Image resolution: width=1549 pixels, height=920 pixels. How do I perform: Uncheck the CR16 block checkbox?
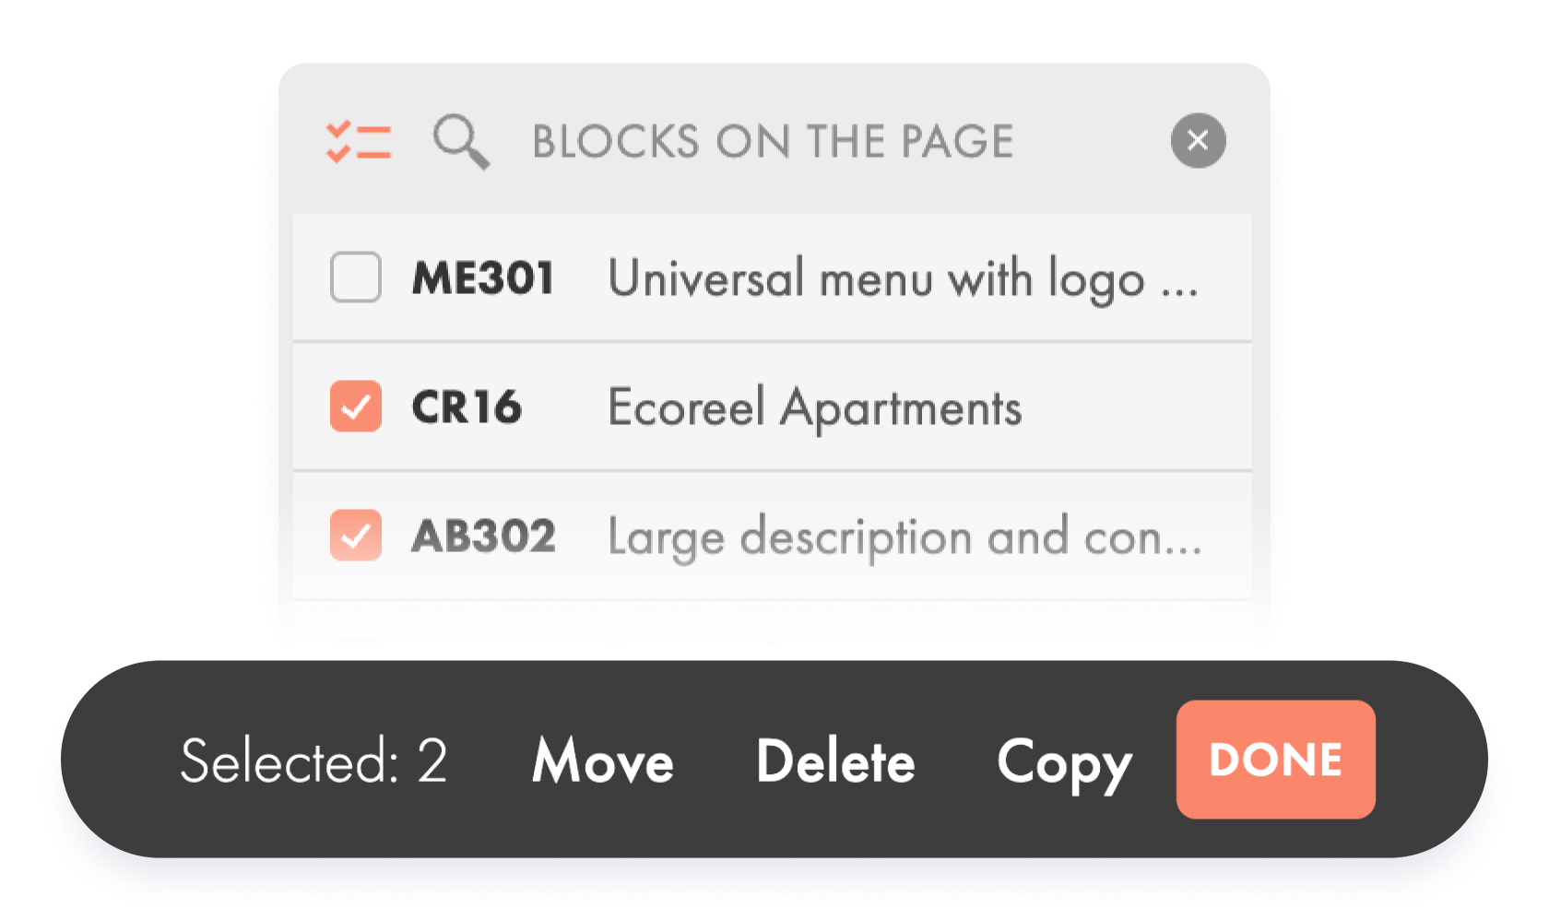pyautogui.click(x=356, y=407)
